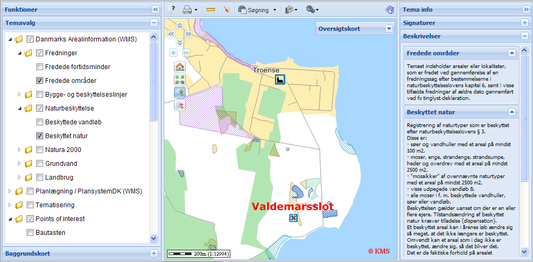The width and height of the screenshot is (533, 262).
Task: Click the Valdemarsslot castle map marker
Action: pyautogui.click(x=294, y=218)
